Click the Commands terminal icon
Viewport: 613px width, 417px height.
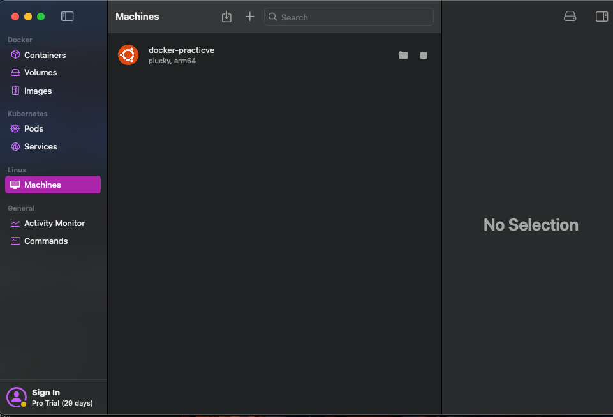point(15,241)
